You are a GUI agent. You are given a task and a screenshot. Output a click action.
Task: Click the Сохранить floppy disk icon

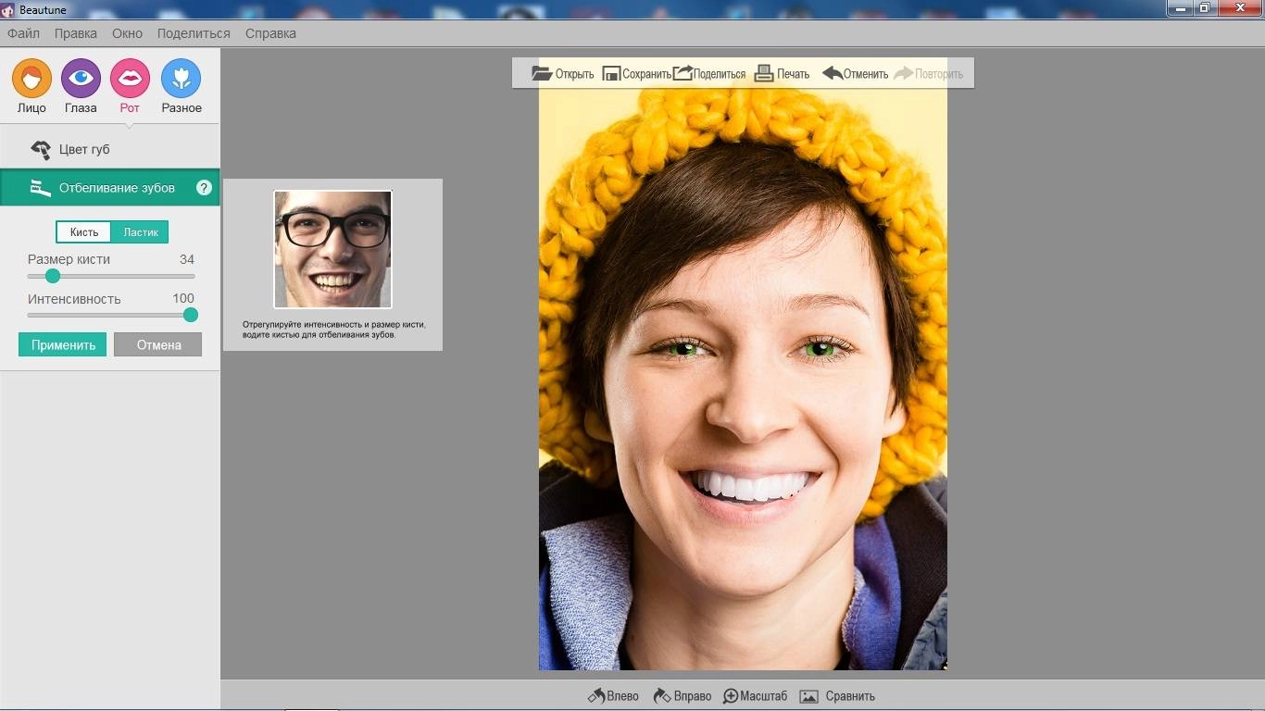point(611,74)
